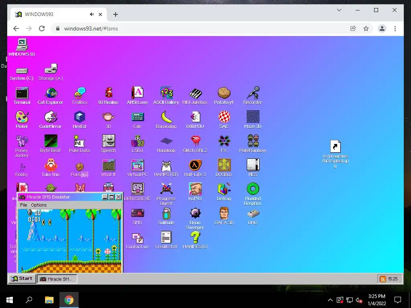The width and height of the screenshot is (411, 308).
Task: Launch the Calc calculator icon
Action: pyautogui.click(x=137, y=120)
